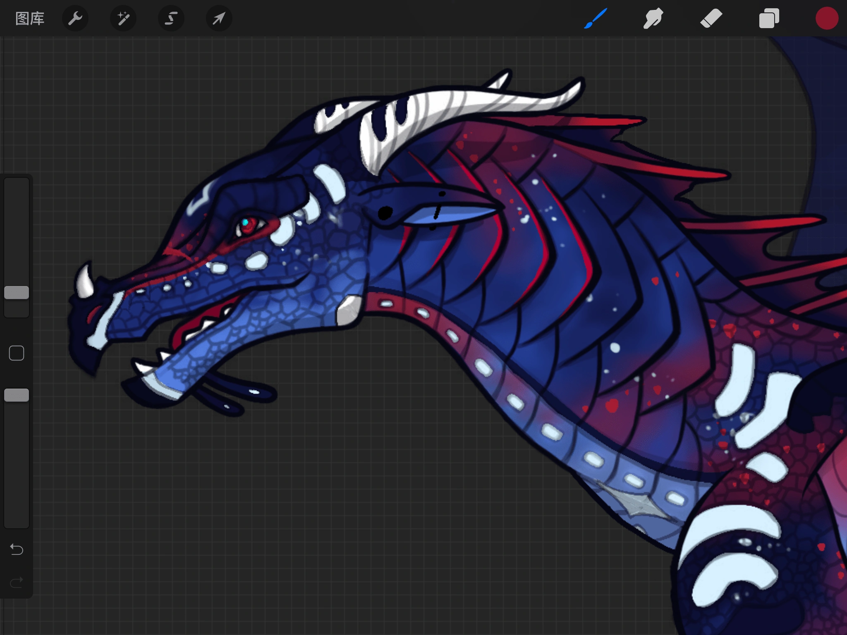Activate the Eraser tool
Screen dimensions: 847x635
coord(711,18)
